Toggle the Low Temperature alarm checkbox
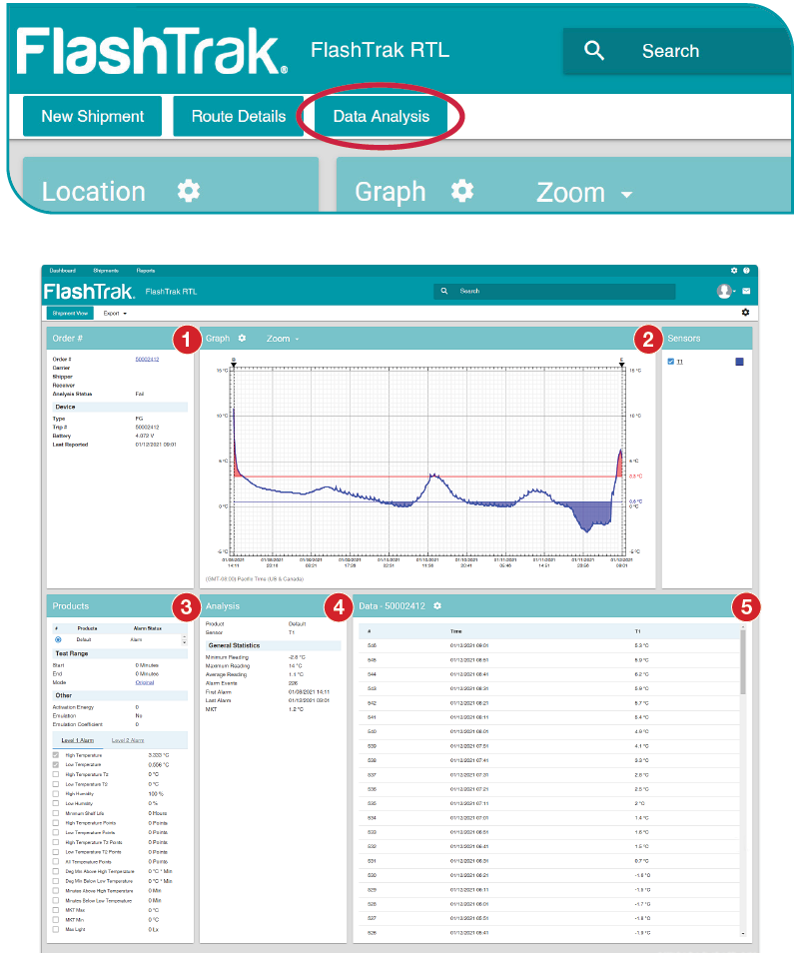800x953 pixels. tap(56, 764)
